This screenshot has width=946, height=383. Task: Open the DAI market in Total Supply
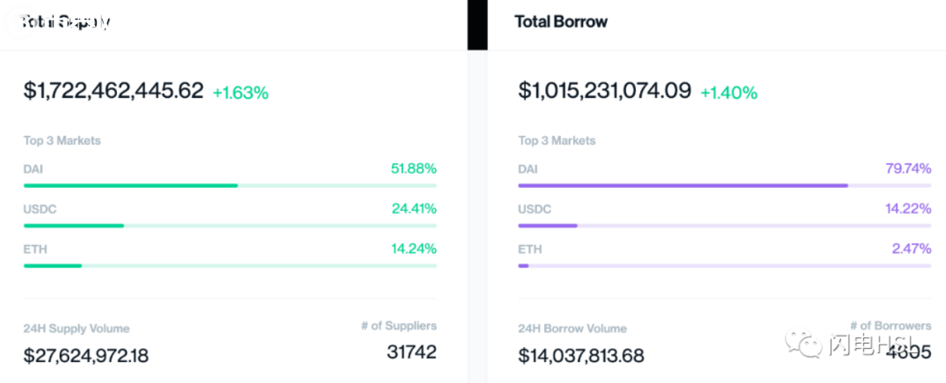click(34, 169)
